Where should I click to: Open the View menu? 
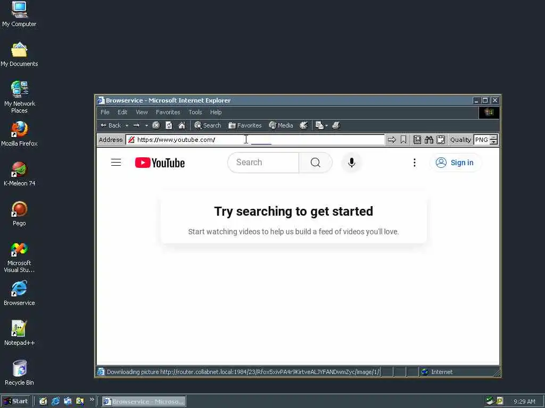click(x=142, y=112)
